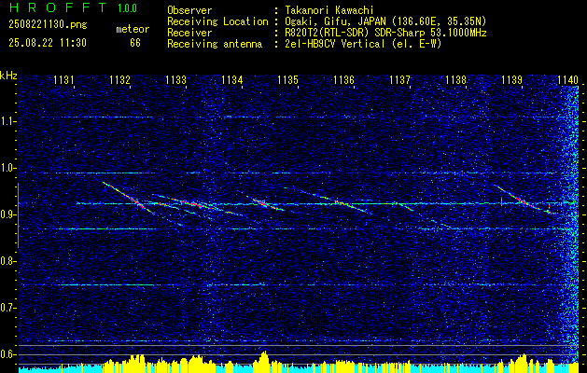The height and width of the screenshot is (373, 587).
Task: Select the filename 2508221130.png
Action: click(x=48, y=25)
